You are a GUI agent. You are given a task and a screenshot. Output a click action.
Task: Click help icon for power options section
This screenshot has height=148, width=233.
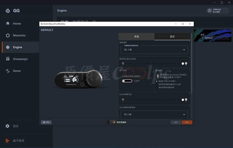[x=189, y=41]
